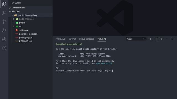The image size is (177, 99).
Task: Click the public folder icon
Action: (17, 23)
